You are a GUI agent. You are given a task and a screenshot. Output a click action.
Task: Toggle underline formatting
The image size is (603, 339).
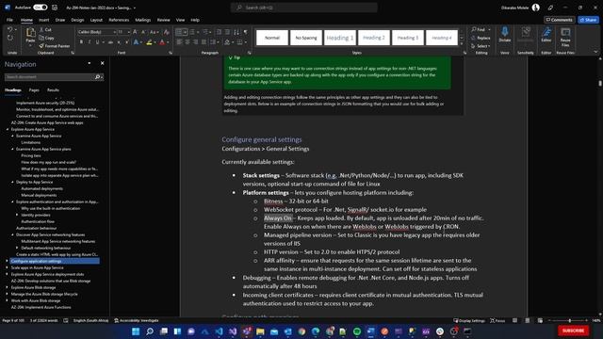(97, 41)
